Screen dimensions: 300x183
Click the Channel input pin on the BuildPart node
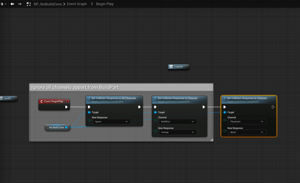[x=155, y=120]
